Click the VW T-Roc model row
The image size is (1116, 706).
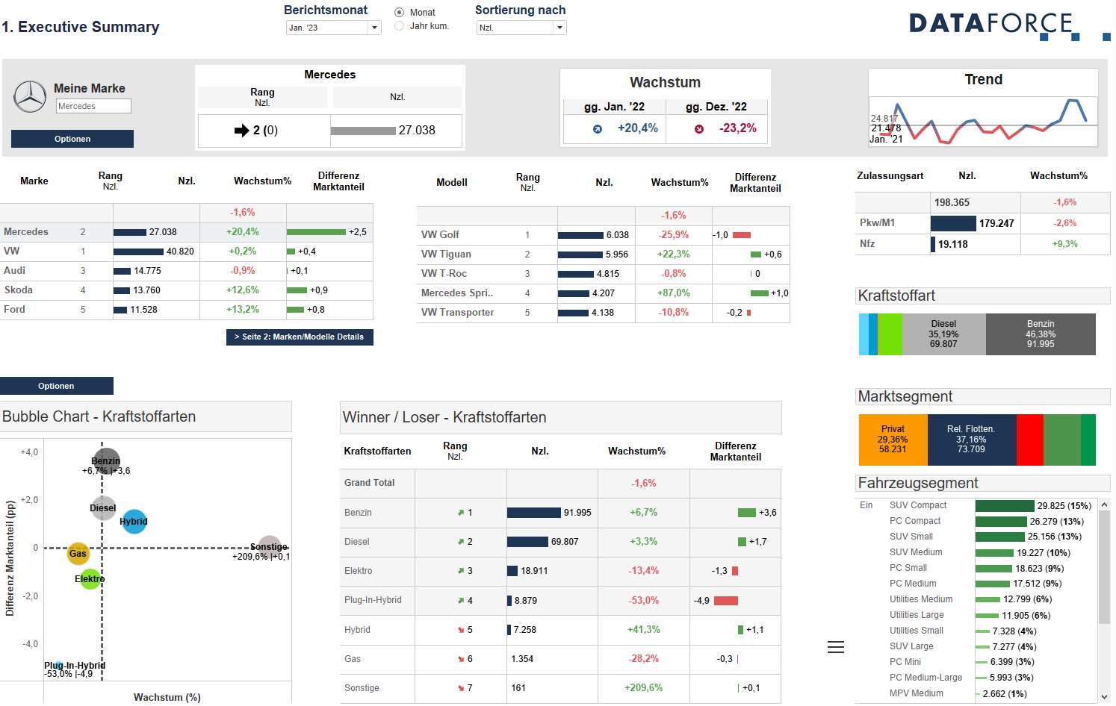604,274
